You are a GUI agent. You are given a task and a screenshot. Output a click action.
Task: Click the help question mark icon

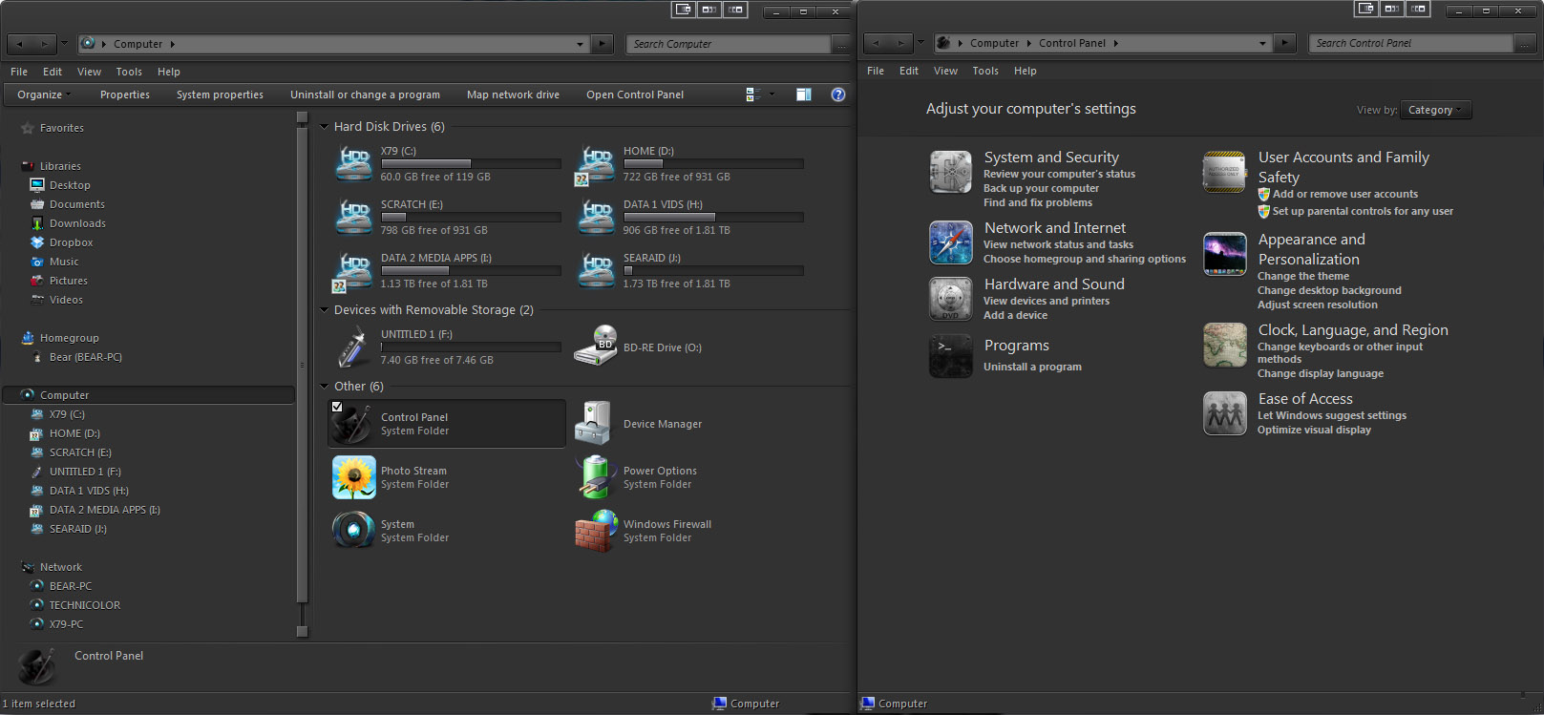pyautogui.click(x=837, y=95)
